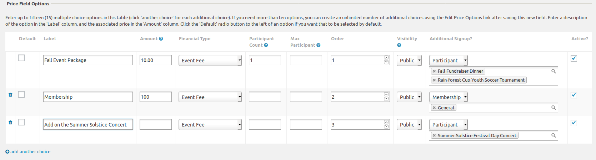This screenshot has width=596, height=160.
Task: Increment the Order stepper for Fall Event Package
Action: (x=386, y=58)
